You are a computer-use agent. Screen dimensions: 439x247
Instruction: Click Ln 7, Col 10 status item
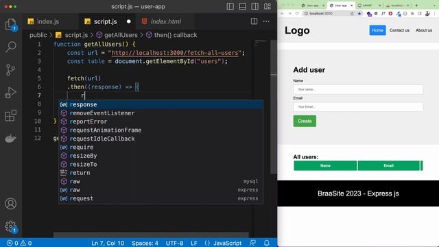pyautogui.click(x=108, y=243)
